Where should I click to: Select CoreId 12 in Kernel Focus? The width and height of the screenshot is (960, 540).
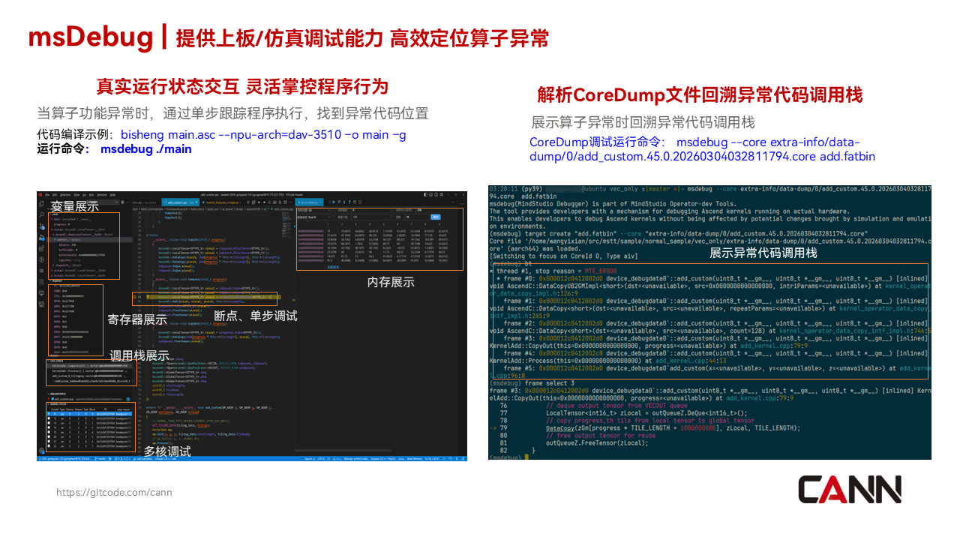[90, 418]
